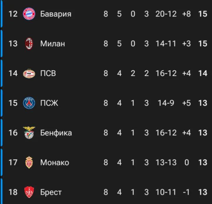The height and width of the screenshot is (204, 212).
Task: Click the Monaco club crest
Action: [x=29, y=162]
